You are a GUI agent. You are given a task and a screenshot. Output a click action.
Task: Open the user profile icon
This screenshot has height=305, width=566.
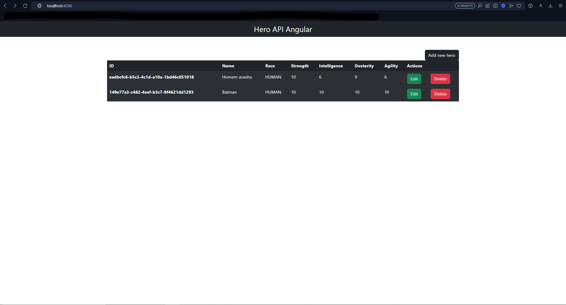(x=541, y=6)
